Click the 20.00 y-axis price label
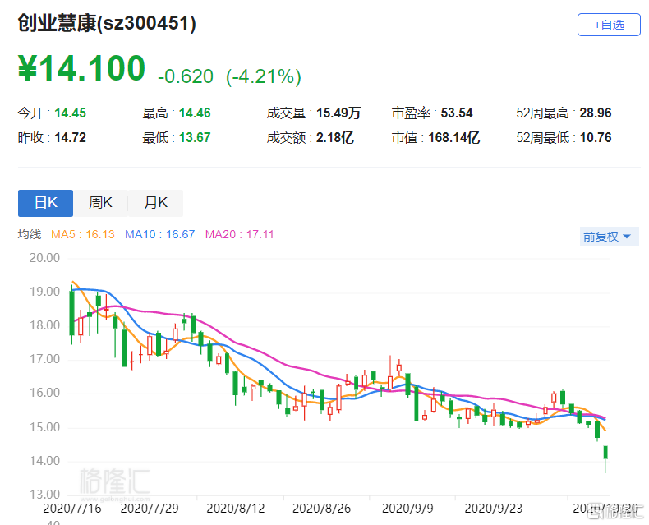 click(x=44, y=258)
